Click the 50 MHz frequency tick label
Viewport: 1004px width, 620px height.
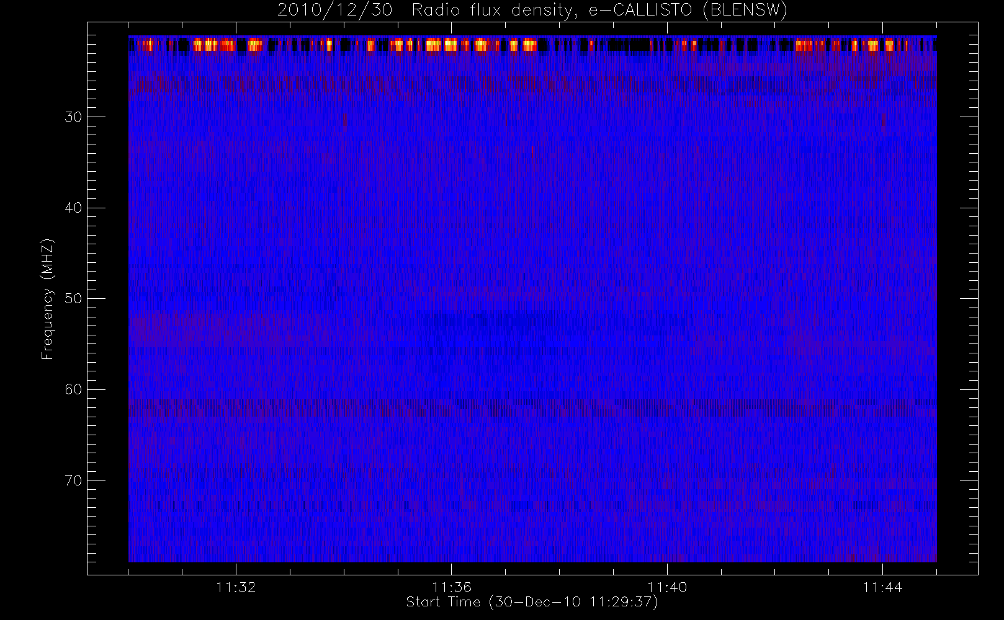point(73,299)
